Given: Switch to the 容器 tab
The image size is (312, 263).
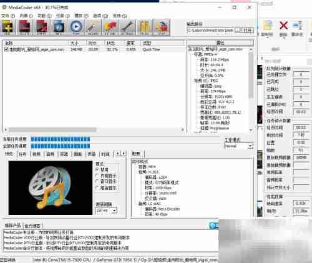Looking at the screenshot, I should point(64,154).
